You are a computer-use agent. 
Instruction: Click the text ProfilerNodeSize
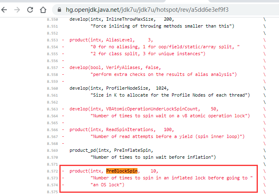pos(127,88)
